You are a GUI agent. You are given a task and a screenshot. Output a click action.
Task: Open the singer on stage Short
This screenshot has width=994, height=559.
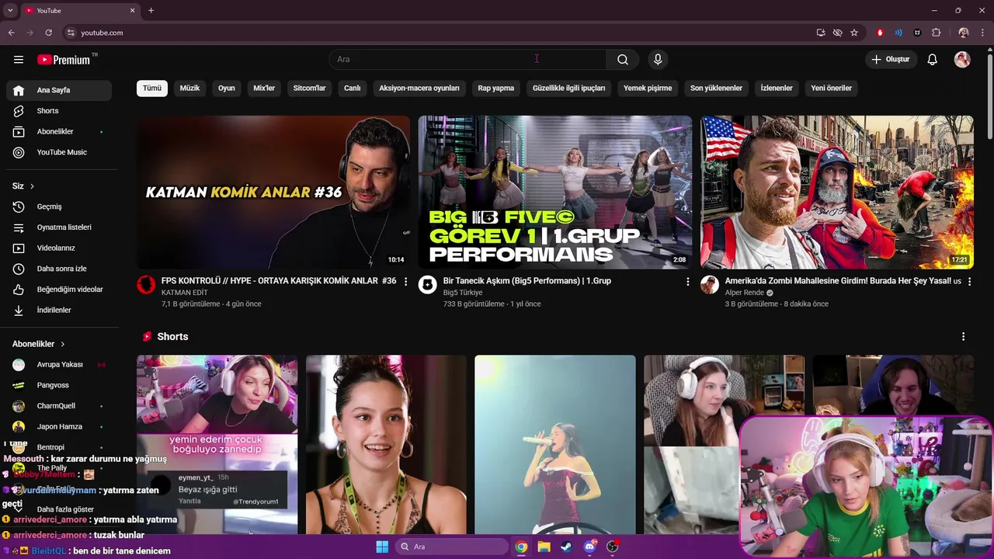click(555, 445)
